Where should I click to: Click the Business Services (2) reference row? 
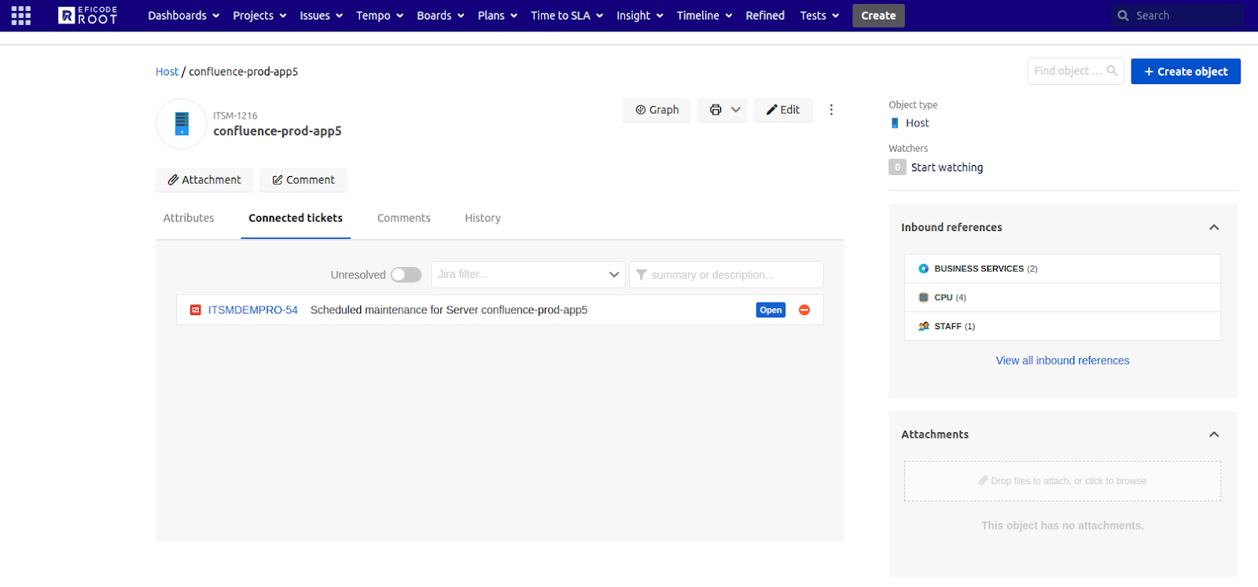point(1062,269)
